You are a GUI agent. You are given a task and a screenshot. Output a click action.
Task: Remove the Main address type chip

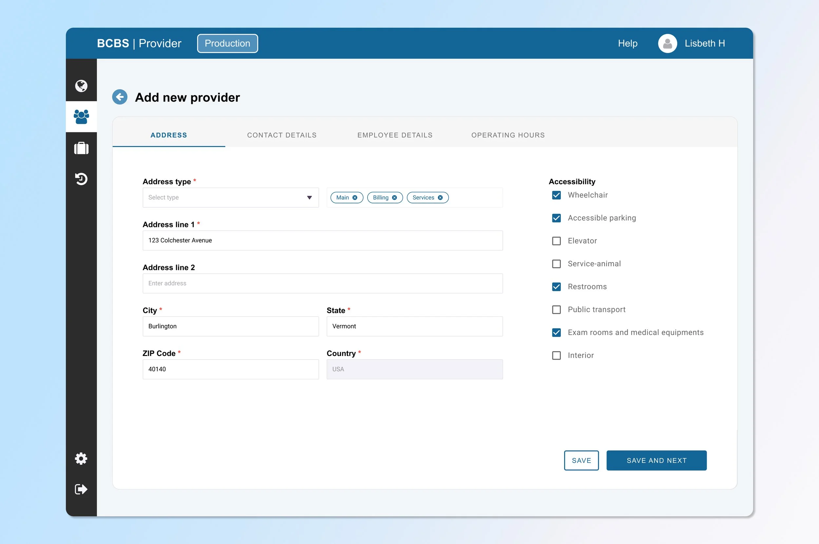click(355, 197)
